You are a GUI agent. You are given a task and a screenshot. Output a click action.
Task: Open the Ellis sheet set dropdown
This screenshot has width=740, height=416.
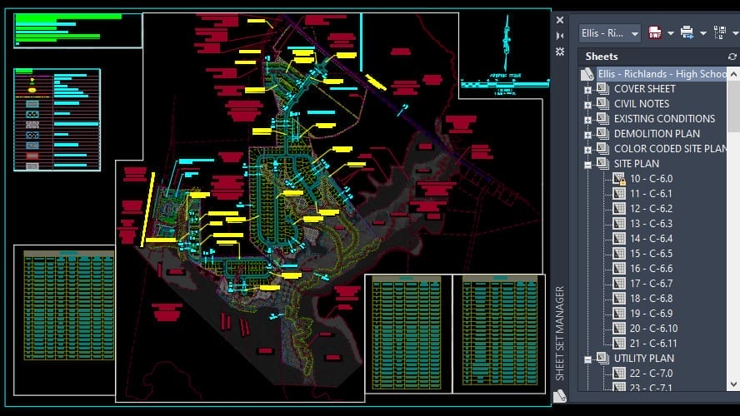click(x=635, y=33)
